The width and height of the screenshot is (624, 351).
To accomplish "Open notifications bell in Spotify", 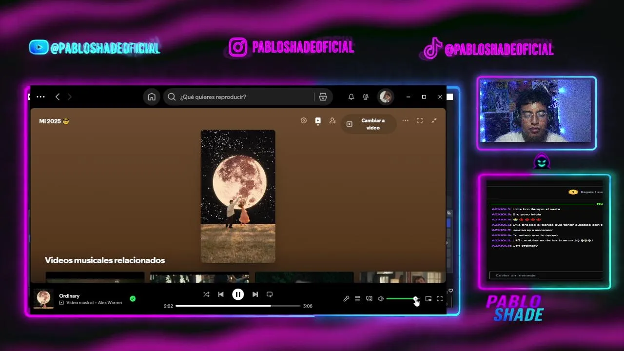I will pyautogui.click(x=351, y=97).
